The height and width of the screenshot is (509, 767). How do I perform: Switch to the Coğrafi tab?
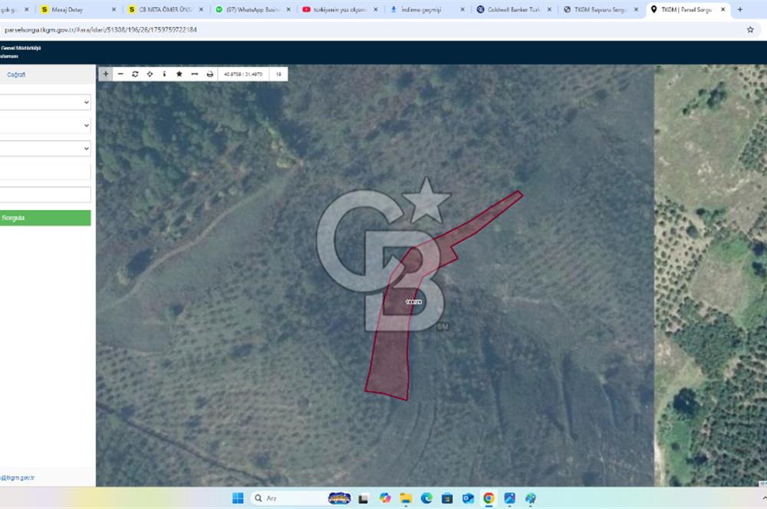point(16,74)
